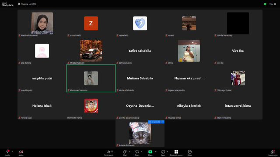Select Chika ayu Pratiwi's profile picture
The height and width of the screenshot is (157, 280).
click(x=238, y=78)
